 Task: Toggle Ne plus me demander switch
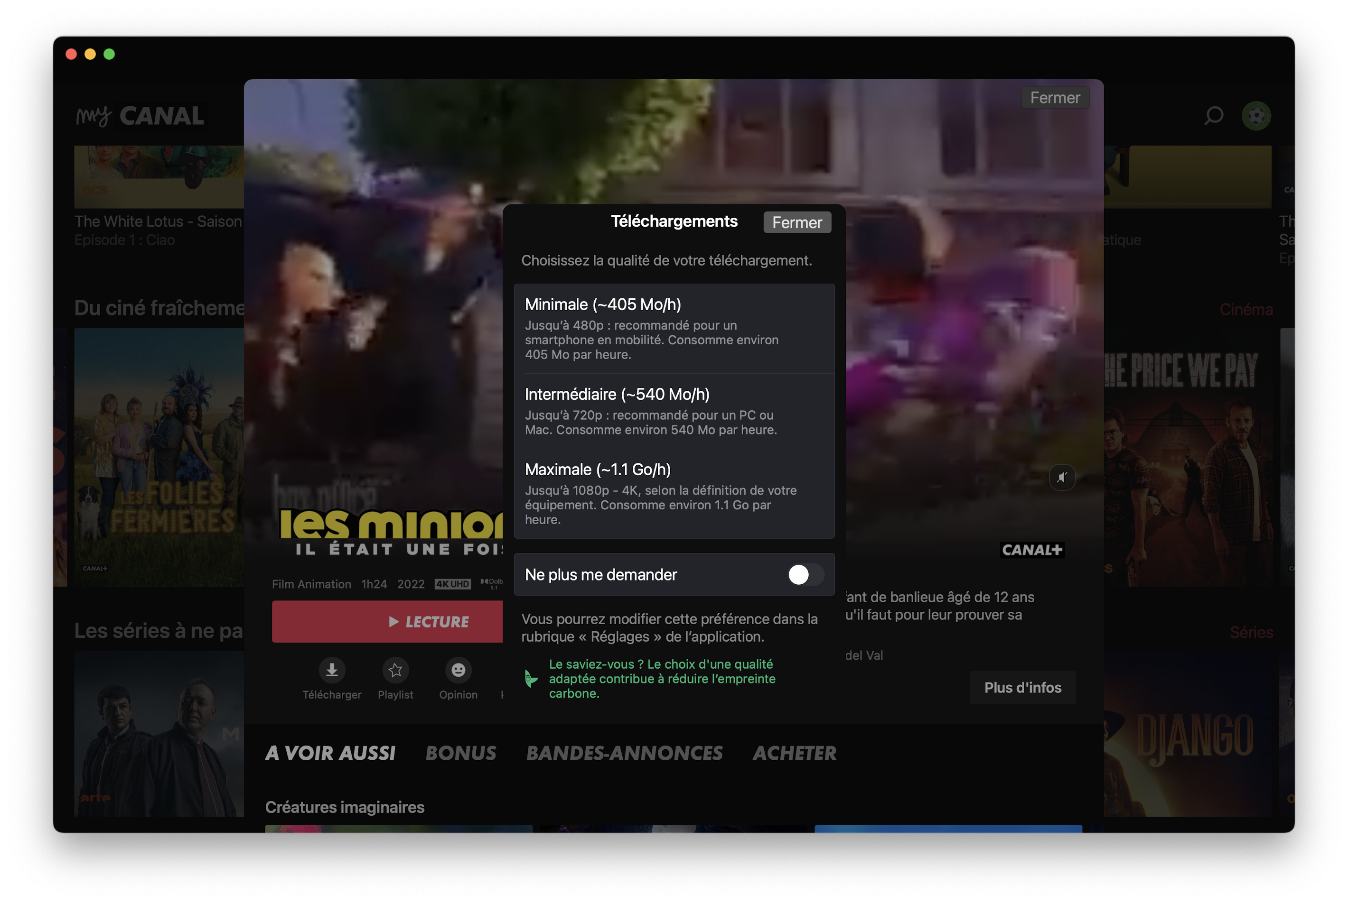[x=805, y=575]
